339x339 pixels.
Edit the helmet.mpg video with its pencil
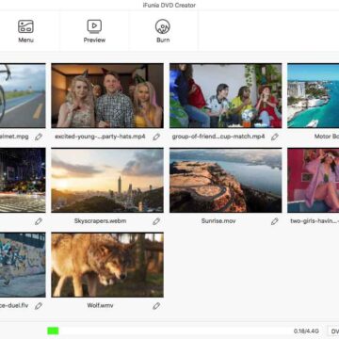click(x=39, y=137)
